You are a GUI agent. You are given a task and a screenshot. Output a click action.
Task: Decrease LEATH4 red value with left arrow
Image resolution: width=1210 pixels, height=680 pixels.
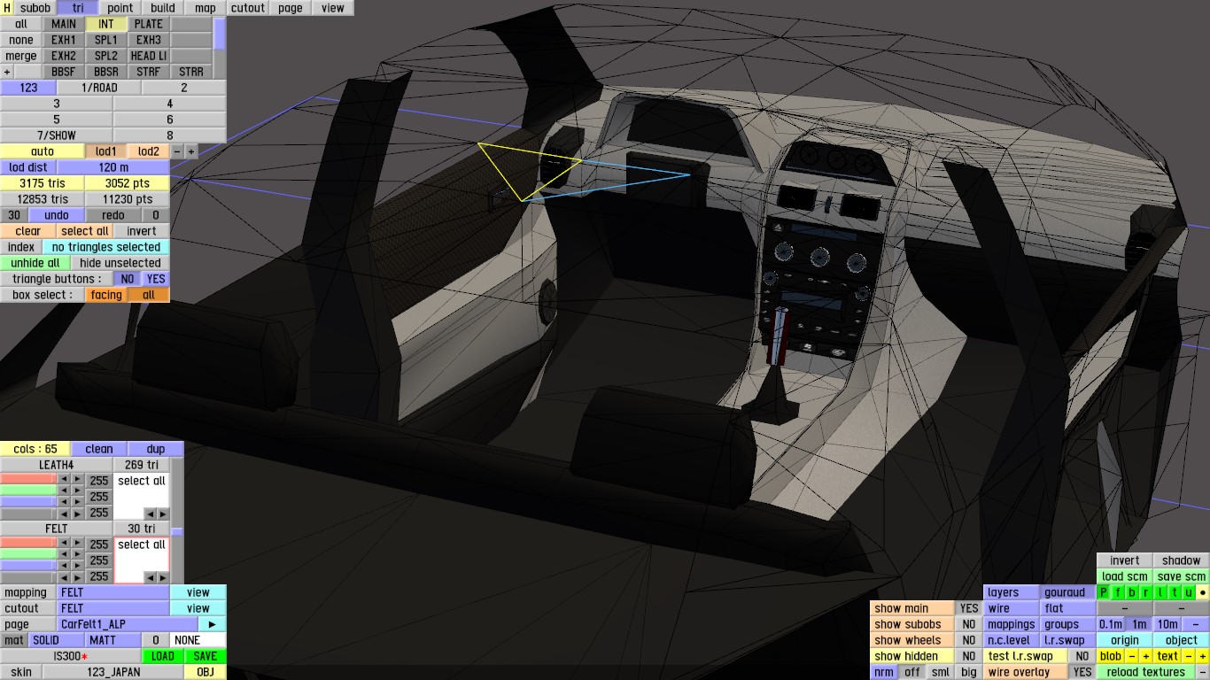[63, 479]
